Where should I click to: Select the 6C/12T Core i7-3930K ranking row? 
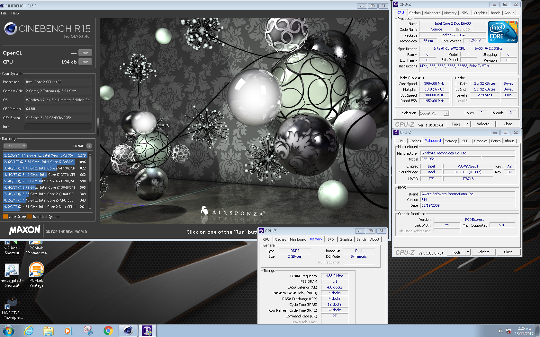coord(45,162)
